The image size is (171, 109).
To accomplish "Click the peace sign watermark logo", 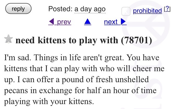I will [146, 25].
